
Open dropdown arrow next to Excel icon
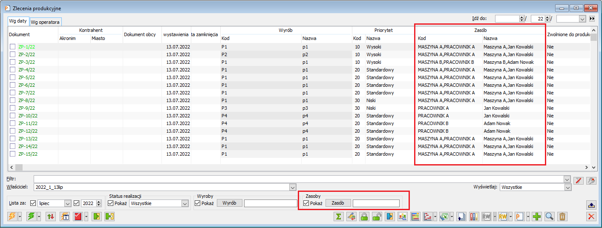click(451, 217)
